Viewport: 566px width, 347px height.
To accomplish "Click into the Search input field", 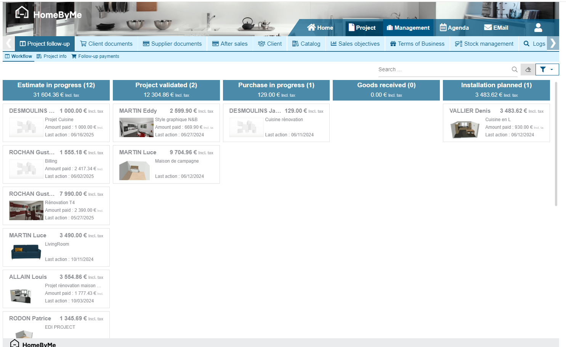I will 442,69.
